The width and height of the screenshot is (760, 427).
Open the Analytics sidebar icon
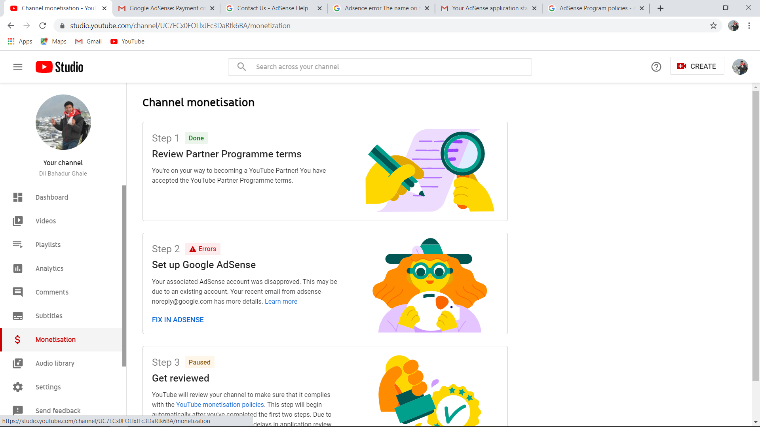(x=18, y=268)
